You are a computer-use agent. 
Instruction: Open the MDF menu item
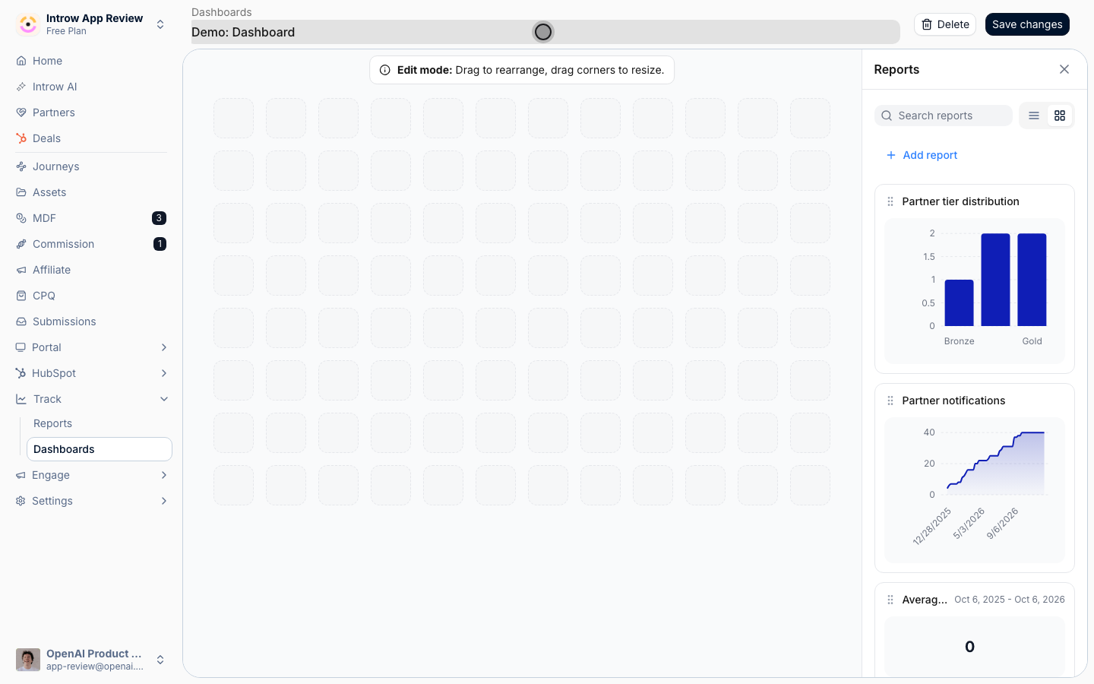91,218
